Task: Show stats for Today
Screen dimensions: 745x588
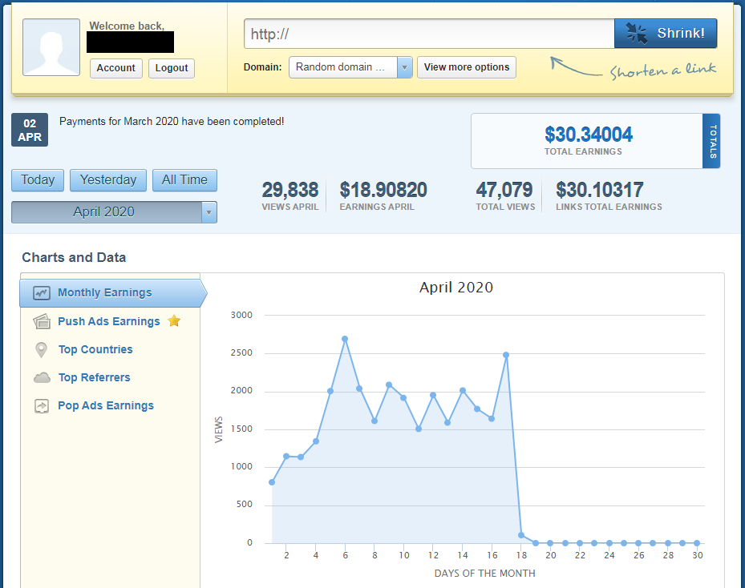Action: point(38,180)
